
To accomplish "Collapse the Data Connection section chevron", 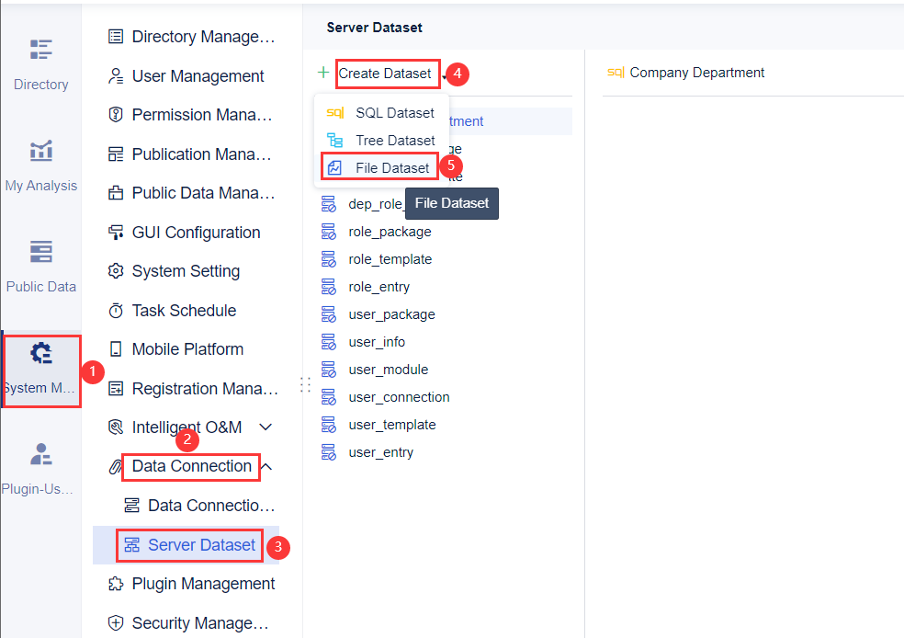I will coord(266,467).
